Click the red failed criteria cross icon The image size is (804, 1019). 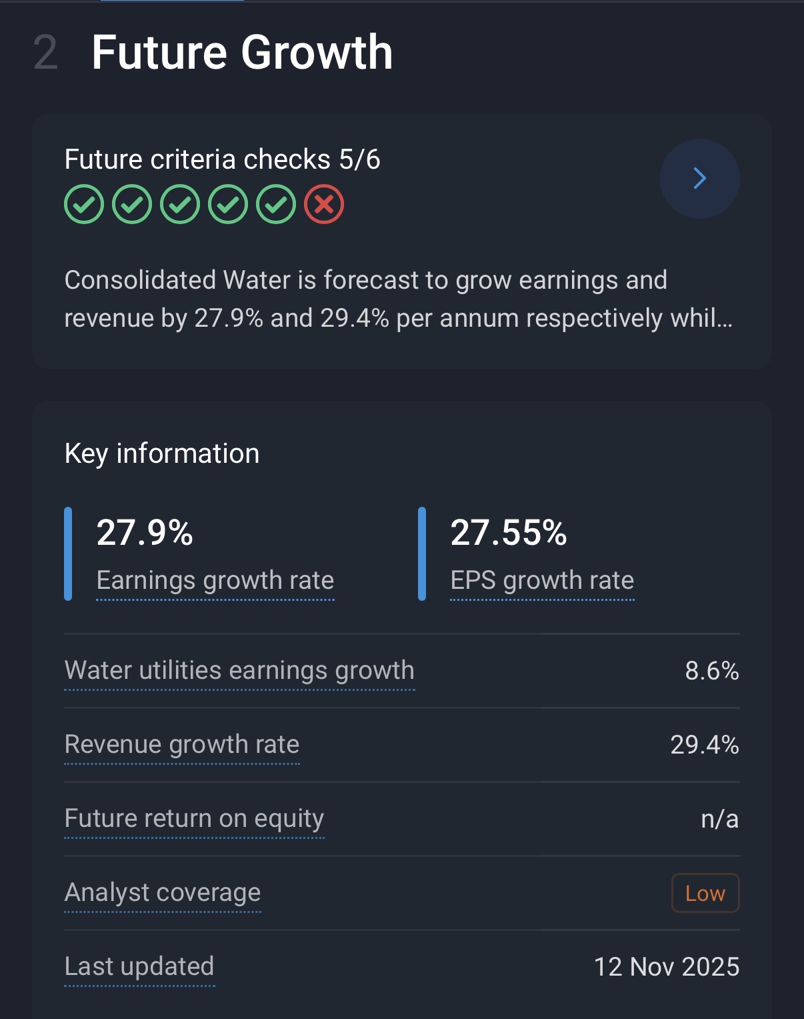point(324,204)
